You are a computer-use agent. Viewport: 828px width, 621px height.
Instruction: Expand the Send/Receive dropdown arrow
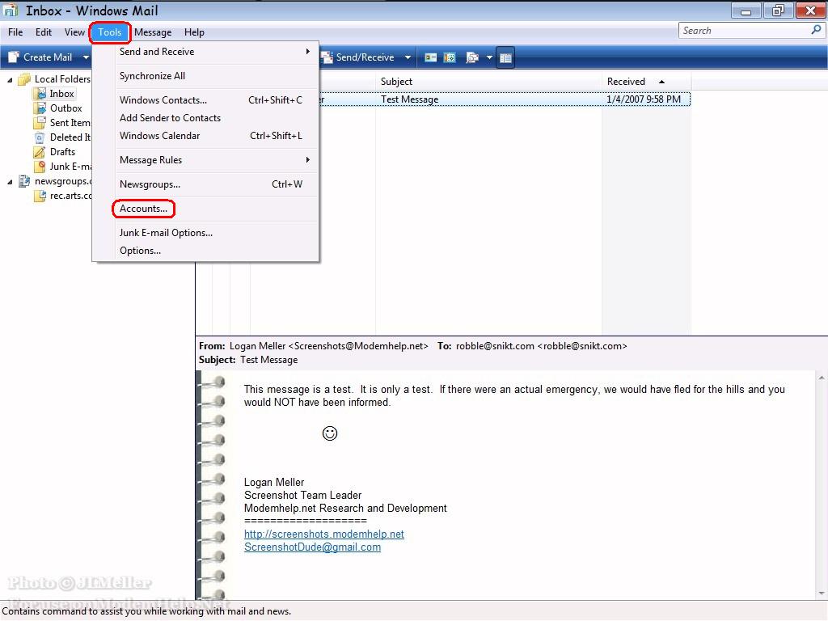point(408,57)
